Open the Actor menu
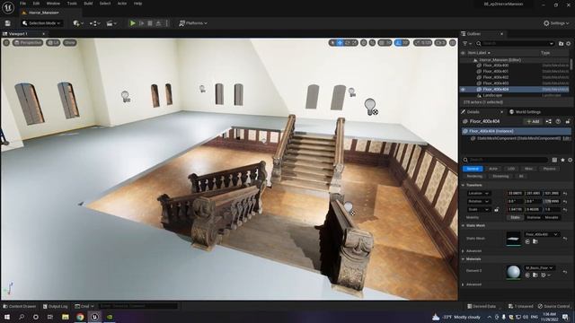This screenshot has width=575, height=323. 122,4
